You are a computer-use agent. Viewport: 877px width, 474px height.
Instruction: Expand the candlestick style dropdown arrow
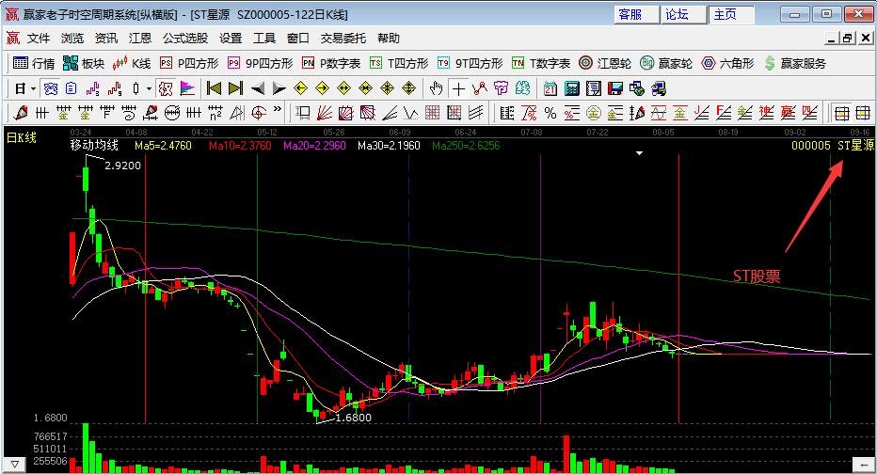tap(149, 88)
